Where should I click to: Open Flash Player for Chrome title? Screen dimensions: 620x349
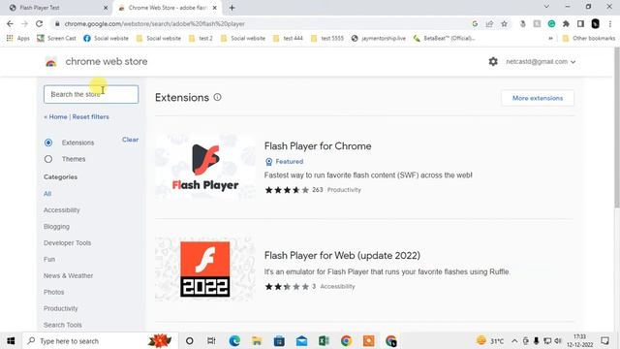(318, 146)
